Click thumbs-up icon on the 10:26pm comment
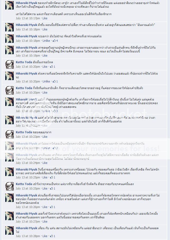170x240 pixels. (x=51, y=207)
